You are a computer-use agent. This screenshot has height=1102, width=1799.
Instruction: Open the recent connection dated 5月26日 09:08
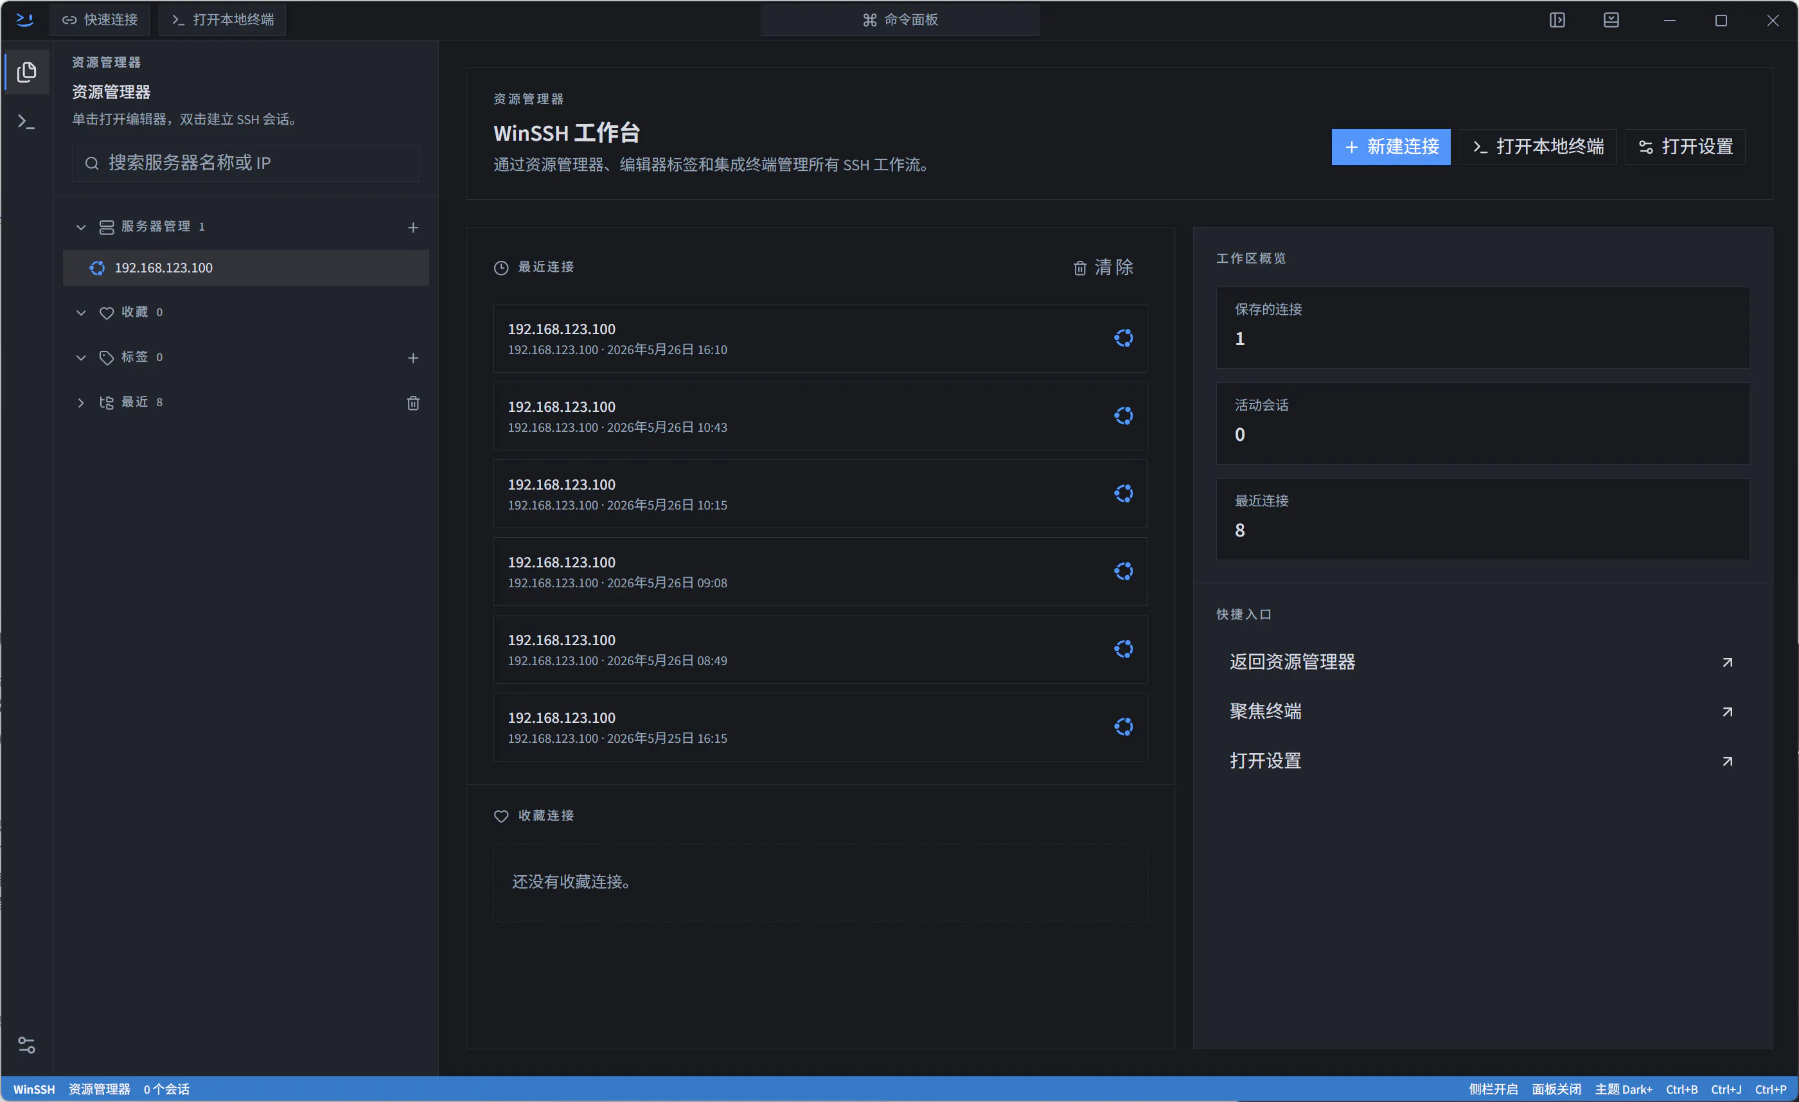pos(820,571)
